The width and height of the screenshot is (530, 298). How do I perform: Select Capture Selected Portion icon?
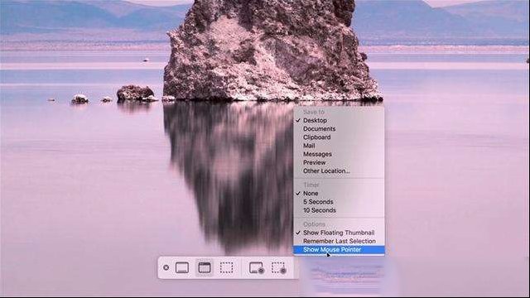click(226, 268)
